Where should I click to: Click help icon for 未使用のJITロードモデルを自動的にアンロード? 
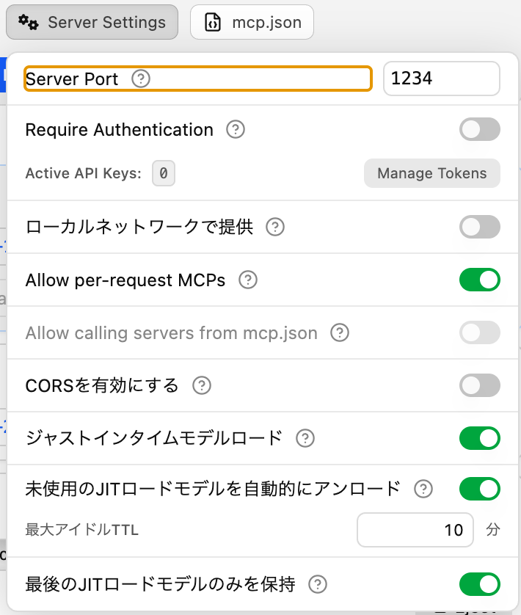423,488
